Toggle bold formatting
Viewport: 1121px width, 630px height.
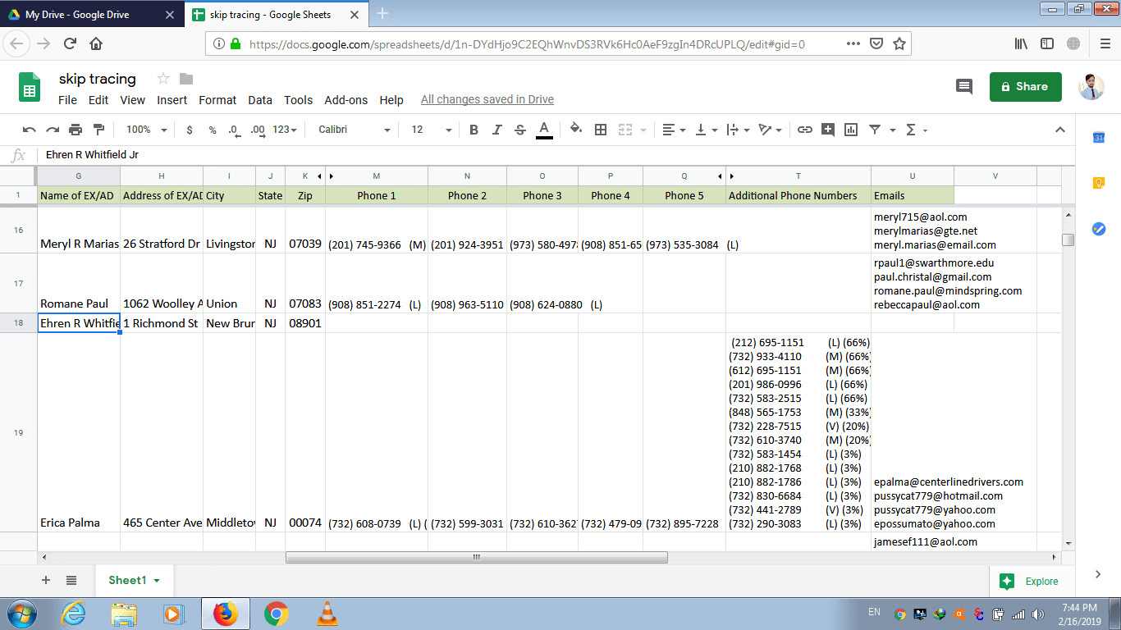coord(474,130)
